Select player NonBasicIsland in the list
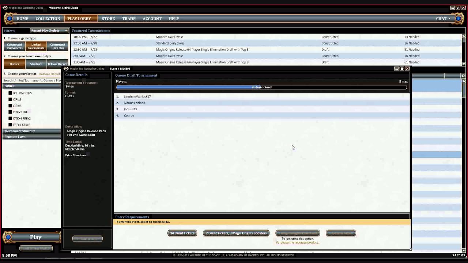This screenshot has height=263, width=468. 261,103
